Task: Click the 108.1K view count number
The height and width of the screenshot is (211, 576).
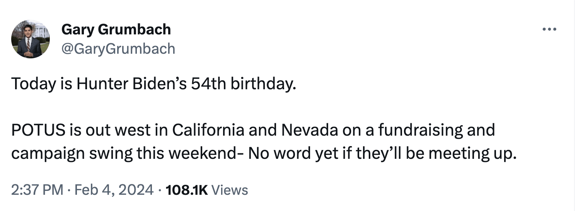Action: (186, 190)
